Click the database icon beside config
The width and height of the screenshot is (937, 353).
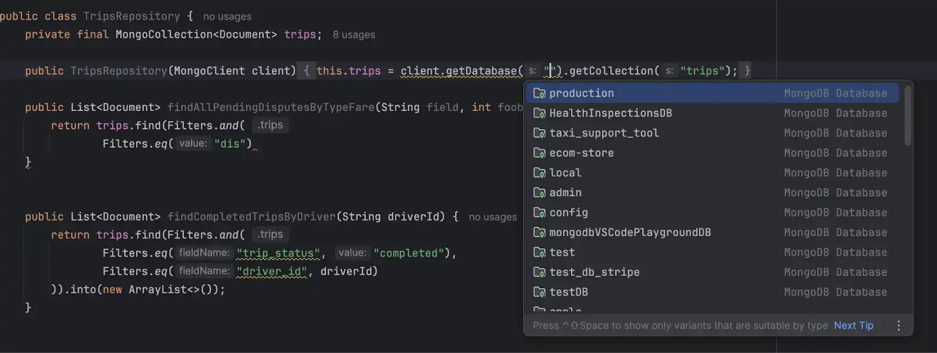pyautogui.click(x=539, y=213)
